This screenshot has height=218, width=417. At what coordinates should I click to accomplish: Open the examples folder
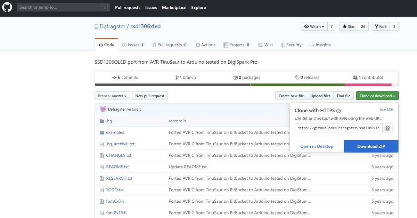115,132
